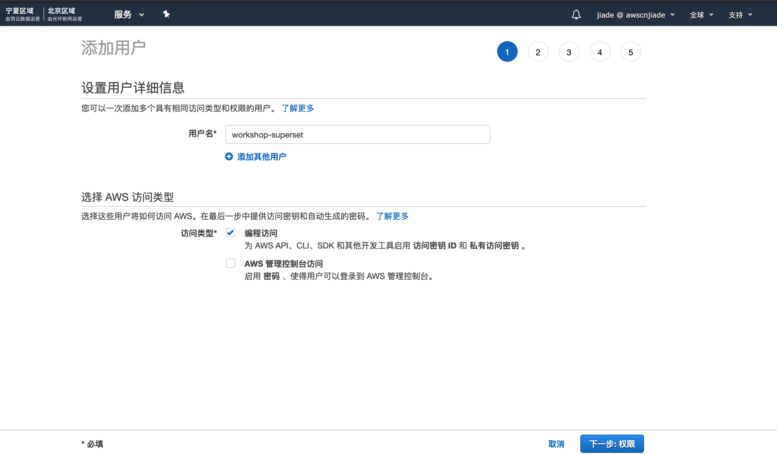
Task: Open 了解更多 link under user details
Action: (x=298, y=108)
